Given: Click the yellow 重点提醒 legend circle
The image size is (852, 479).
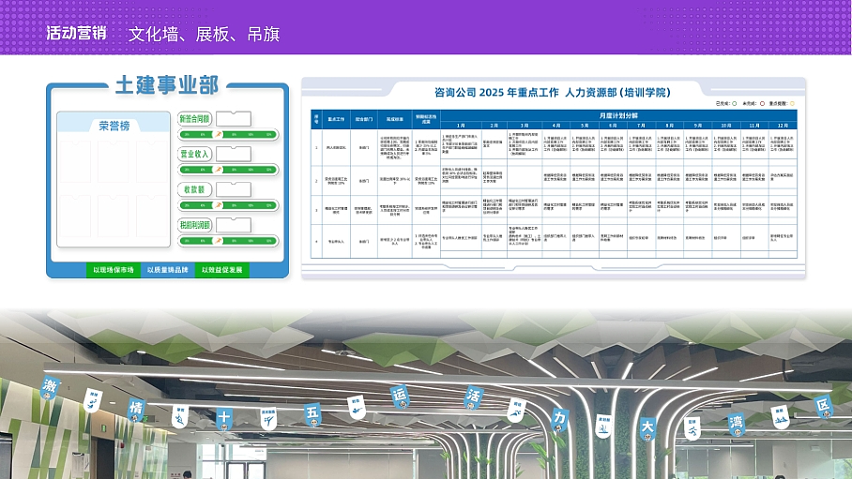Looking at the screenshot, I should tap(792, 103).
